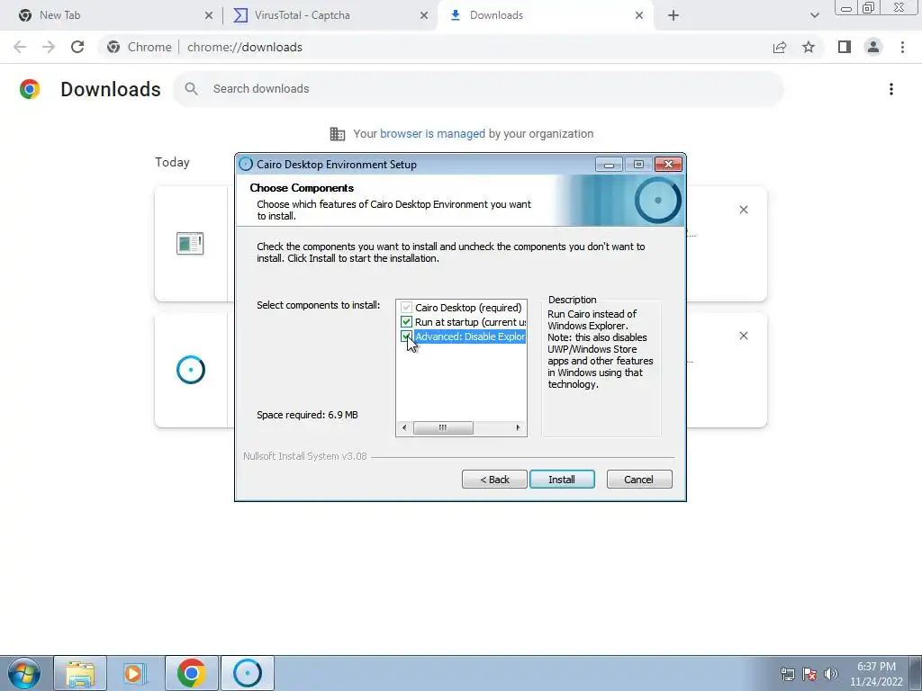Uncheck Run at startup checkbox
This screenshot has width=922, height=691.
tap(406, 322)
